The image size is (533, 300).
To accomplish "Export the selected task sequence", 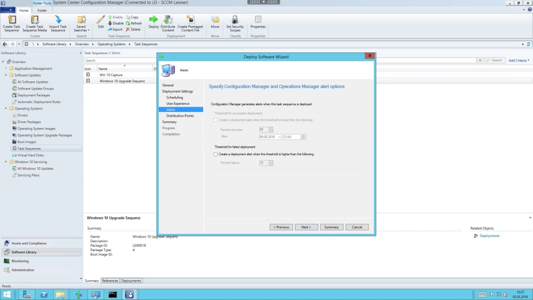I will click(x=115, y=29).
